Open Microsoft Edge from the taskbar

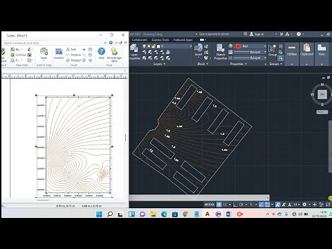coord(164,214)
